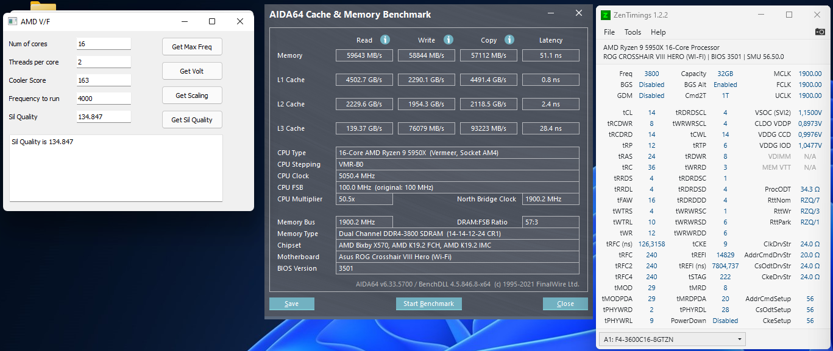833x351 pixels.
Task: Click the L1 Cache Read value 4502.7 GB/s
Action: (x=364, y=80)
